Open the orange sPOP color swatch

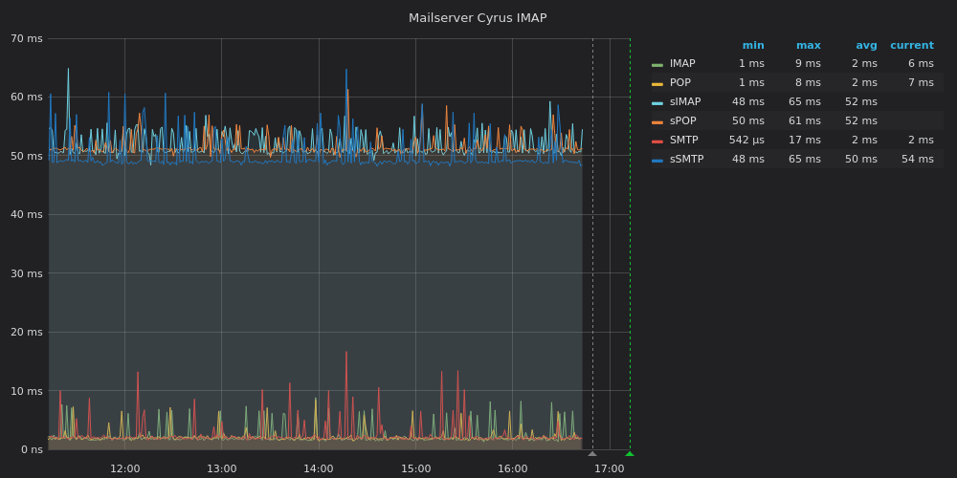657,122
